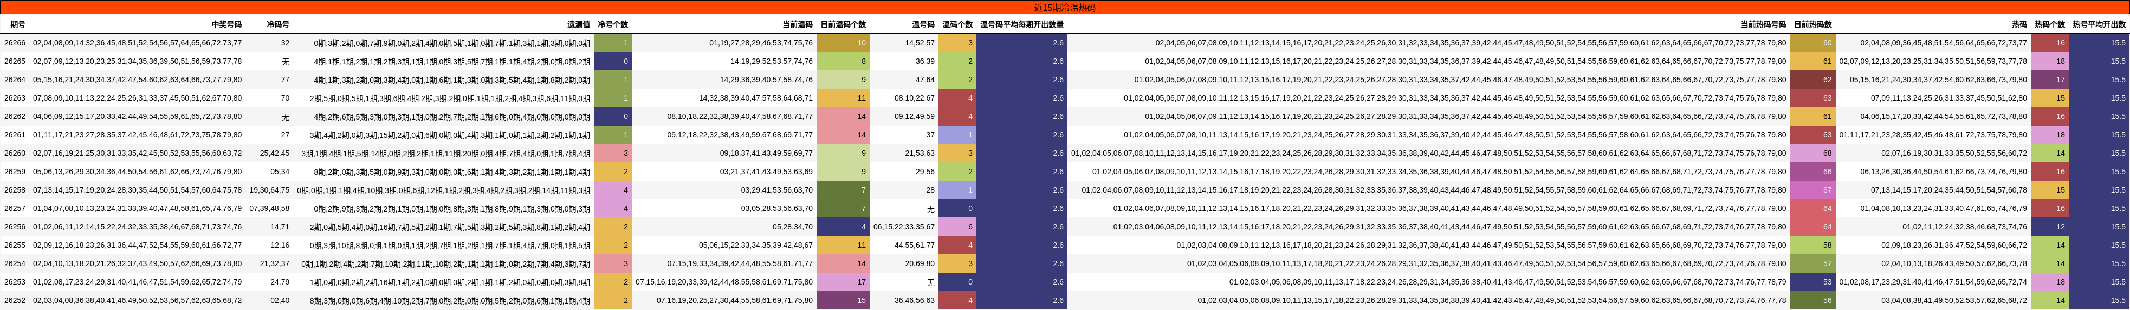Screen dimensions: 2130x310
Task: Click the 近15期冷温热码 title banner
Action: click(x=1065, y=8)
